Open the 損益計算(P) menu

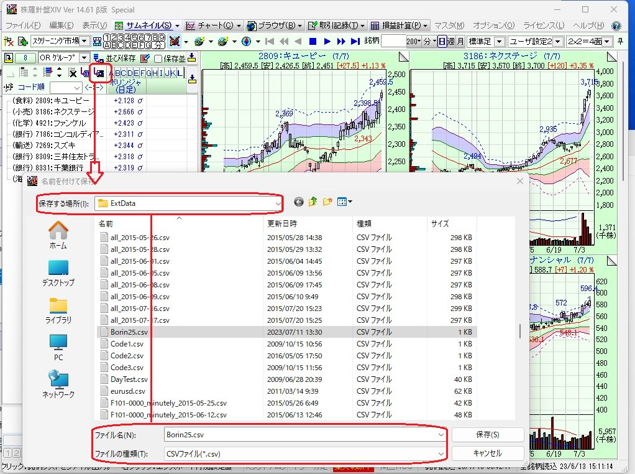point(400,26)
